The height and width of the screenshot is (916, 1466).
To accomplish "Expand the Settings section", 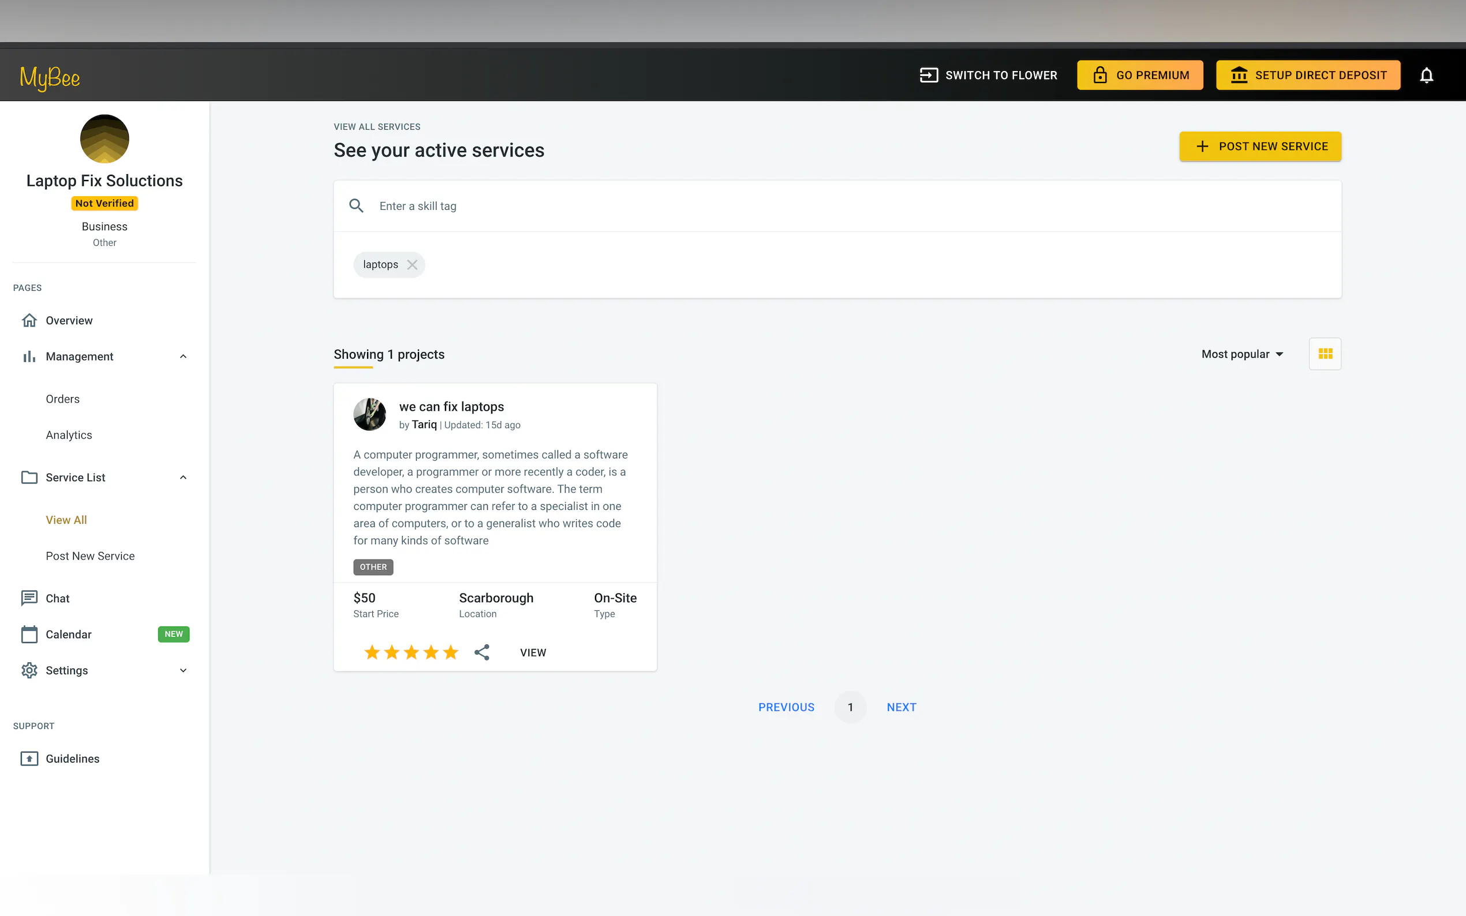I will (183, 670).
